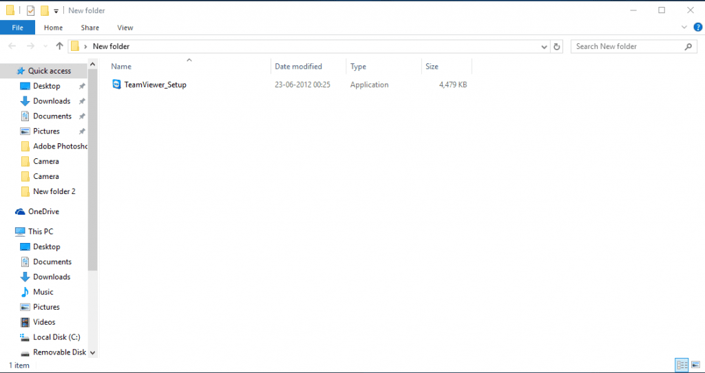Select Pictures under This PC

click(46, 307)
